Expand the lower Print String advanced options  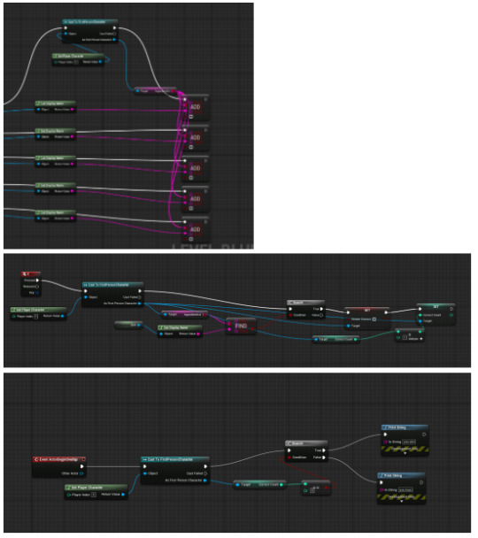click(402, 502)
